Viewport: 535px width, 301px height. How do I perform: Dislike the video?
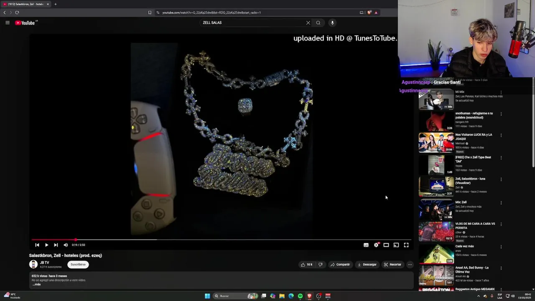[321, 264]
